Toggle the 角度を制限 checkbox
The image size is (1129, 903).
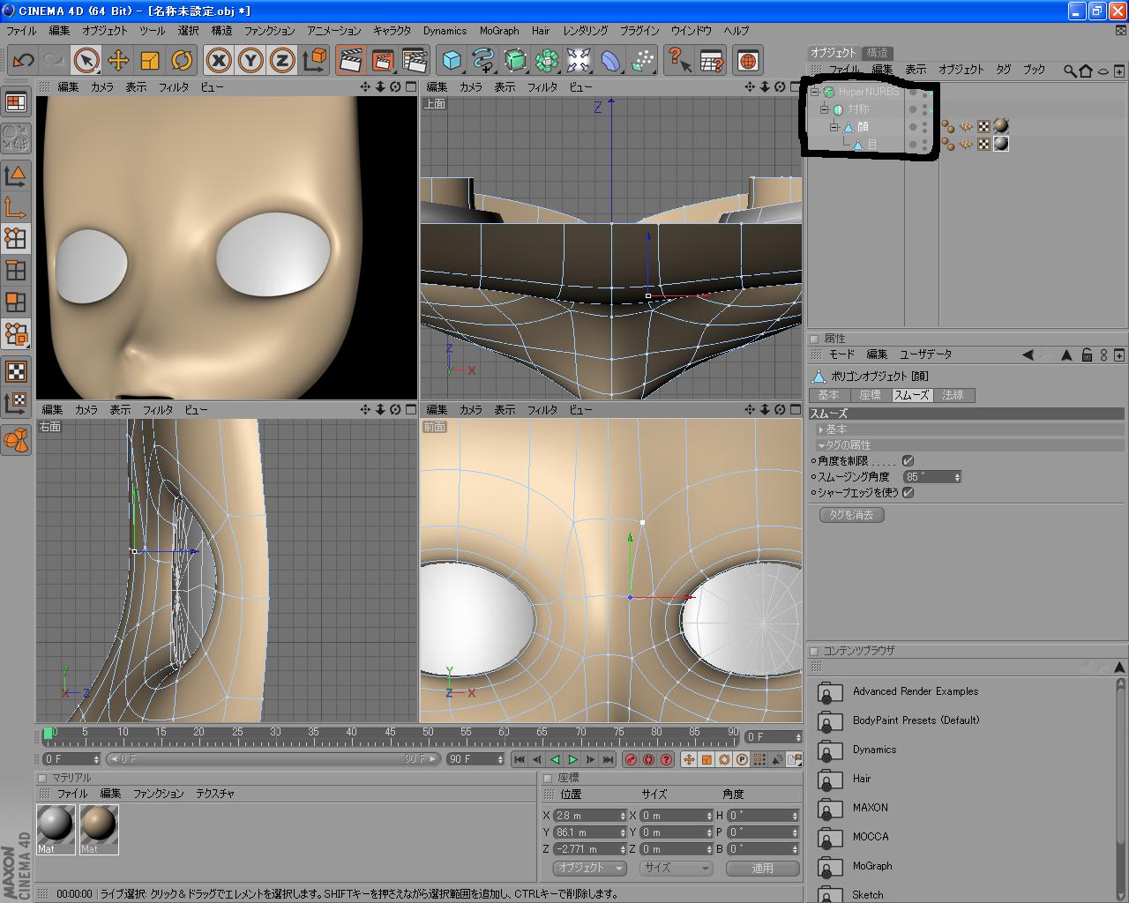(908, 460)
